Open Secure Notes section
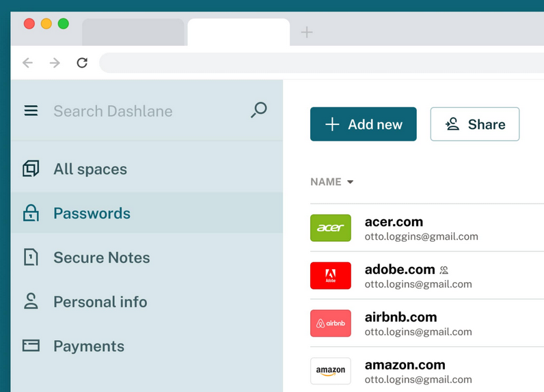The width and height of the screenshot is (544, 392). 101,257
